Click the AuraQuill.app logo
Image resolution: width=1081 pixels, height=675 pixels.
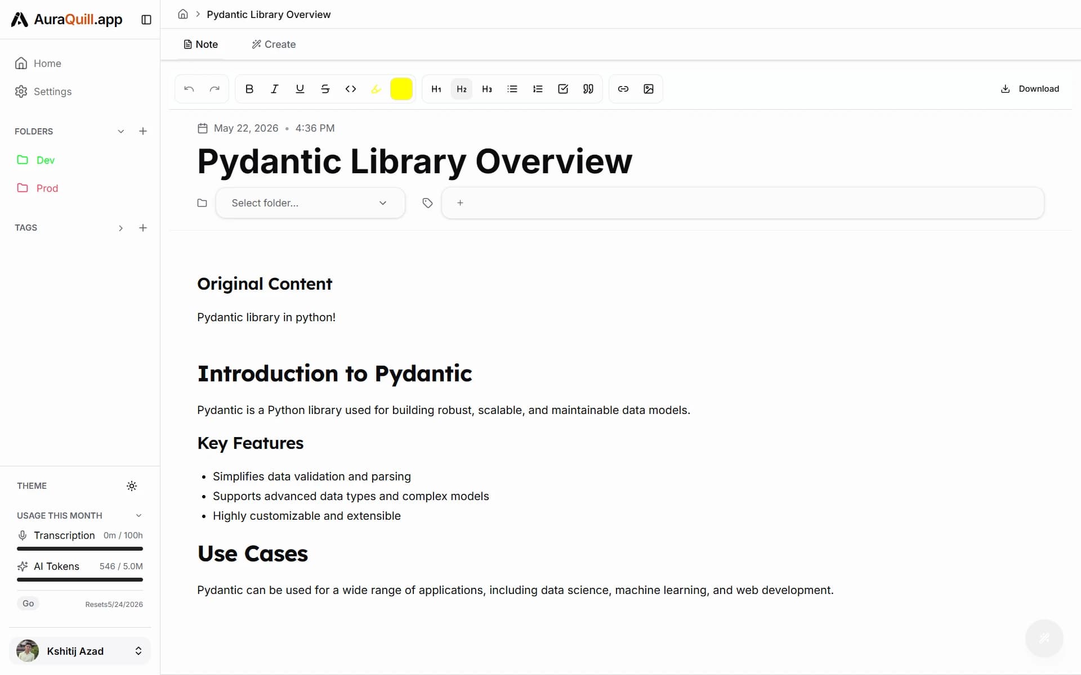pos(67,20)
